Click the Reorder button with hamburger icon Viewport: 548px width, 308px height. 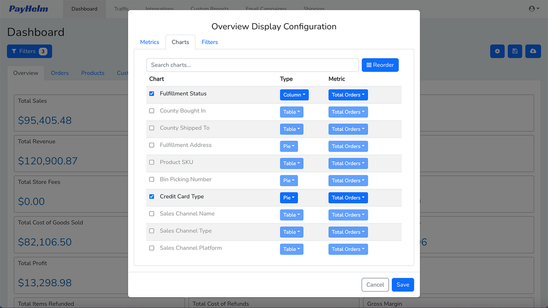coord(380,65)
